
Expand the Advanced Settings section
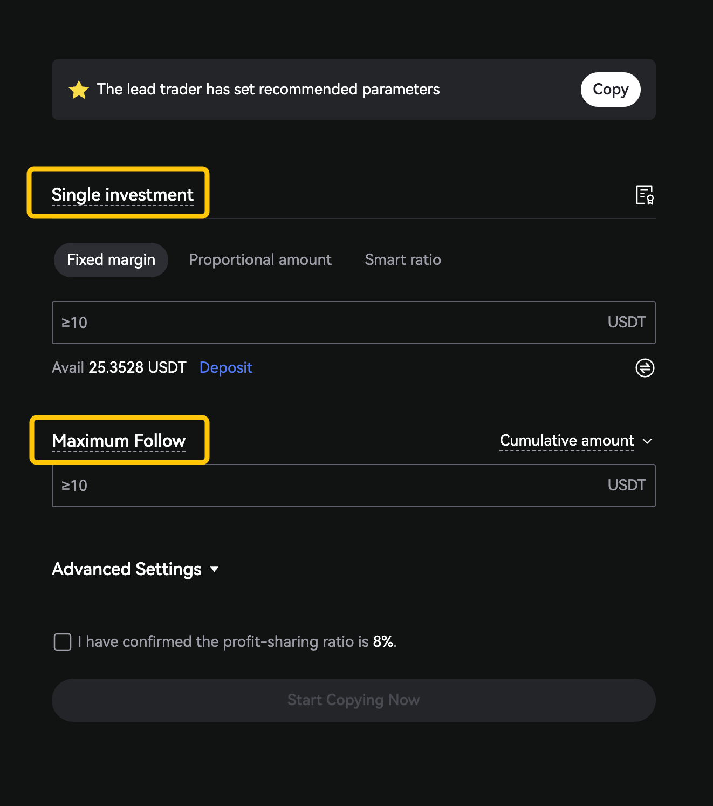click(x=135, y=569)
